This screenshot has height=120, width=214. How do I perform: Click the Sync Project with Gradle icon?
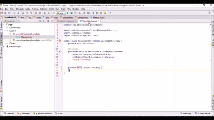pyautogui.click(x=93, y=13)
